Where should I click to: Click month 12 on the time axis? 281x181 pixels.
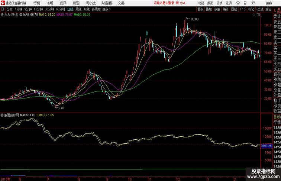pos(178,179)
